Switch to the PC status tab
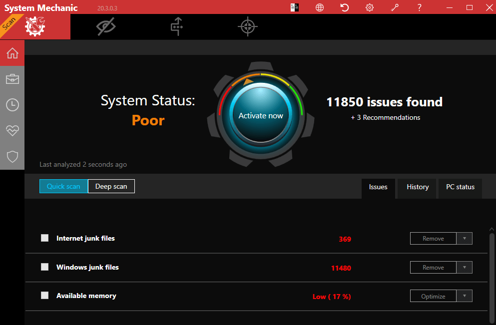The image size is (496, 325). [x=460, y=187]
